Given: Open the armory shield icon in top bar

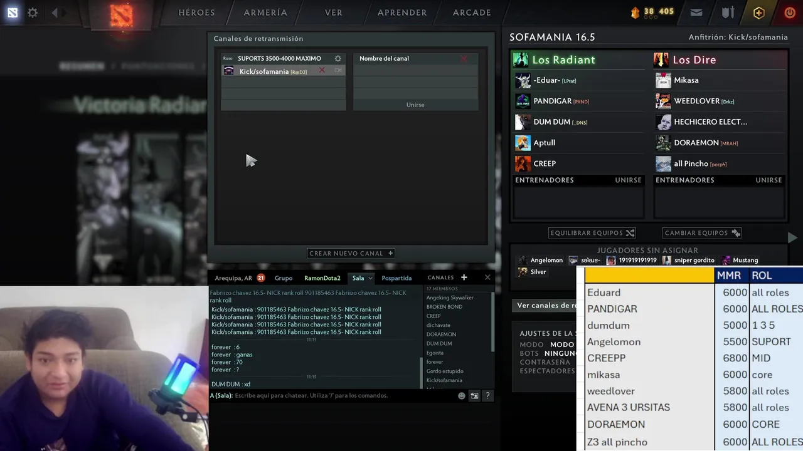Looking at the screenshot, I should (x=728, y=13).
